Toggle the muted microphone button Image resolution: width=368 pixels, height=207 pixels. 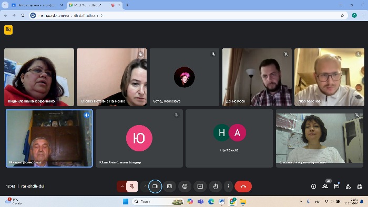(x=132, y=187)
